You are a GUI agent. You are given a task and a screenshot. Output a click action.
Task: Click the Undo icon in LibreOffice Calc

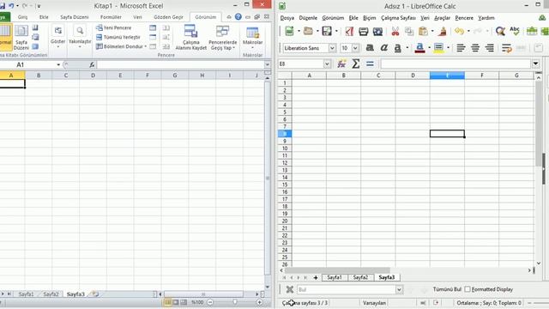459,32
